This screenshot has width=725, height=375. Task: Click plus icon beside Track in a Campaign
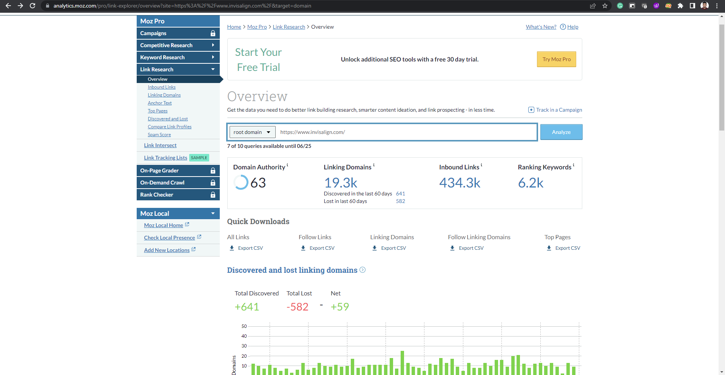click(531, 110)
